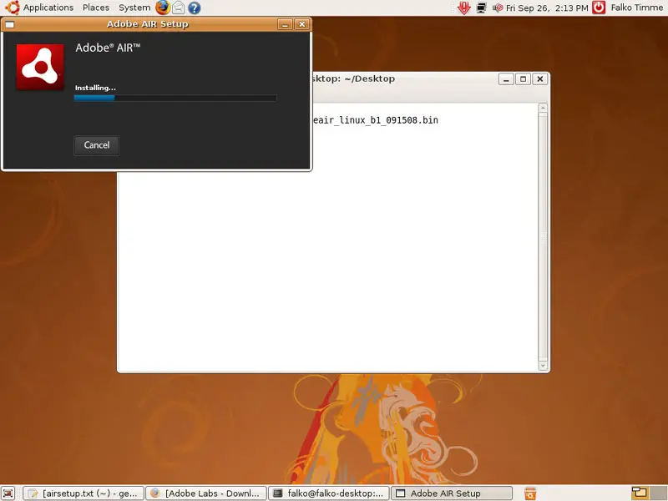Open the mail client panel launcher

[179, 8]
